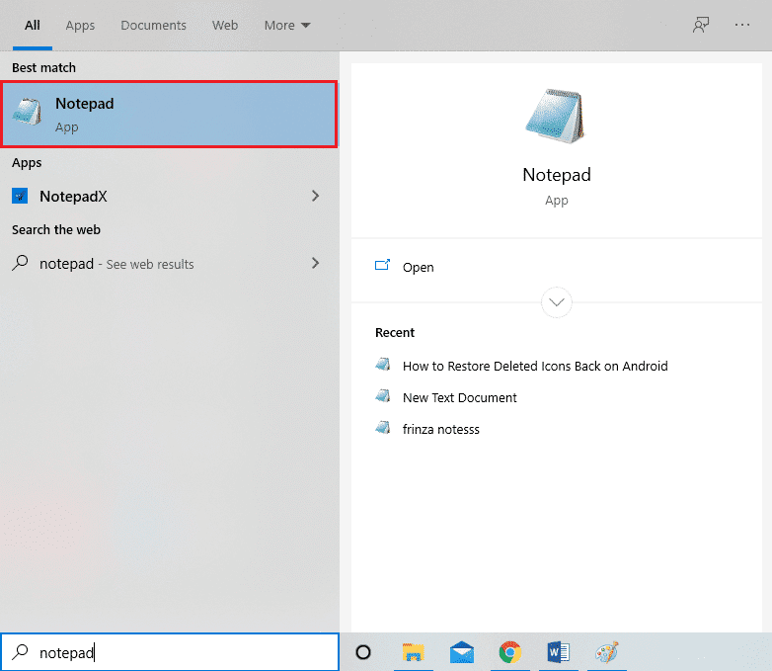The height and width of the screenshot is (671, 772).
Task: Click magnifier icon beside notepad web result
Action: coord(20,263)
